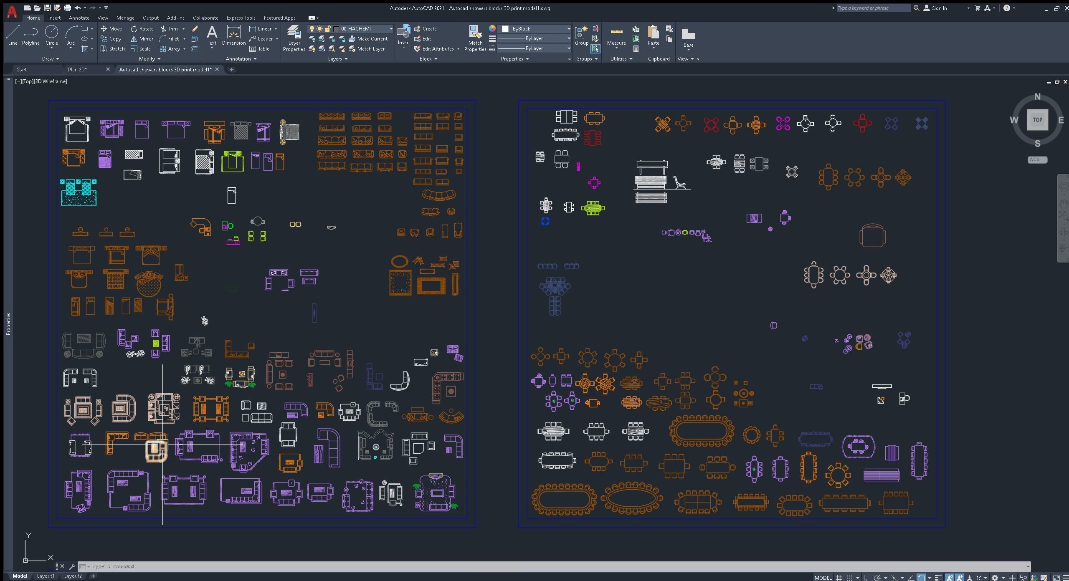Insert a Table
This screenshot has height=581, width=1069.
coord(259,49)
